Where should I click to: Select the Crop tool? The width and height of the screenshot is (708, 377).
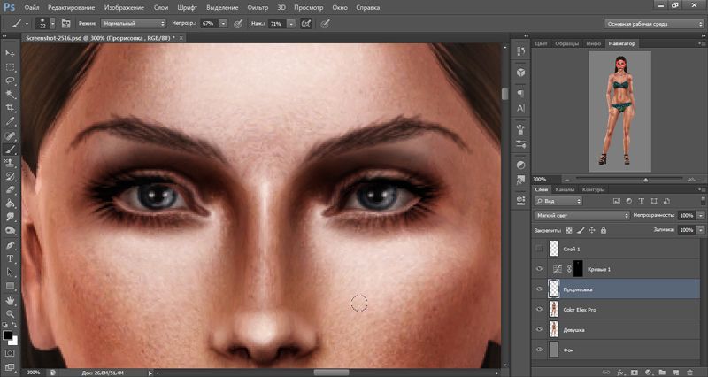click(10, 108)
